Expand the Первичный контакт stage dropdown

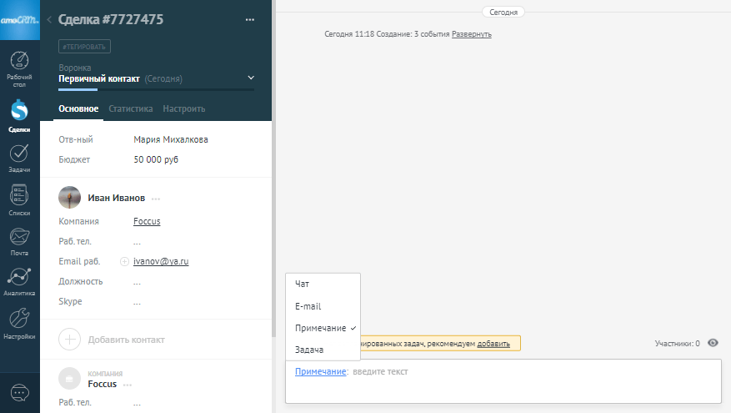[x=252, y=78]
